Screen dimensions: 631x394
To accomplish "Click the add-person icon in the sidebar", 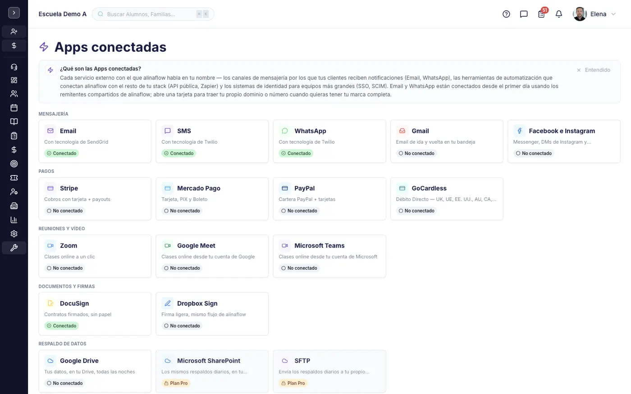I will (14, 32).
